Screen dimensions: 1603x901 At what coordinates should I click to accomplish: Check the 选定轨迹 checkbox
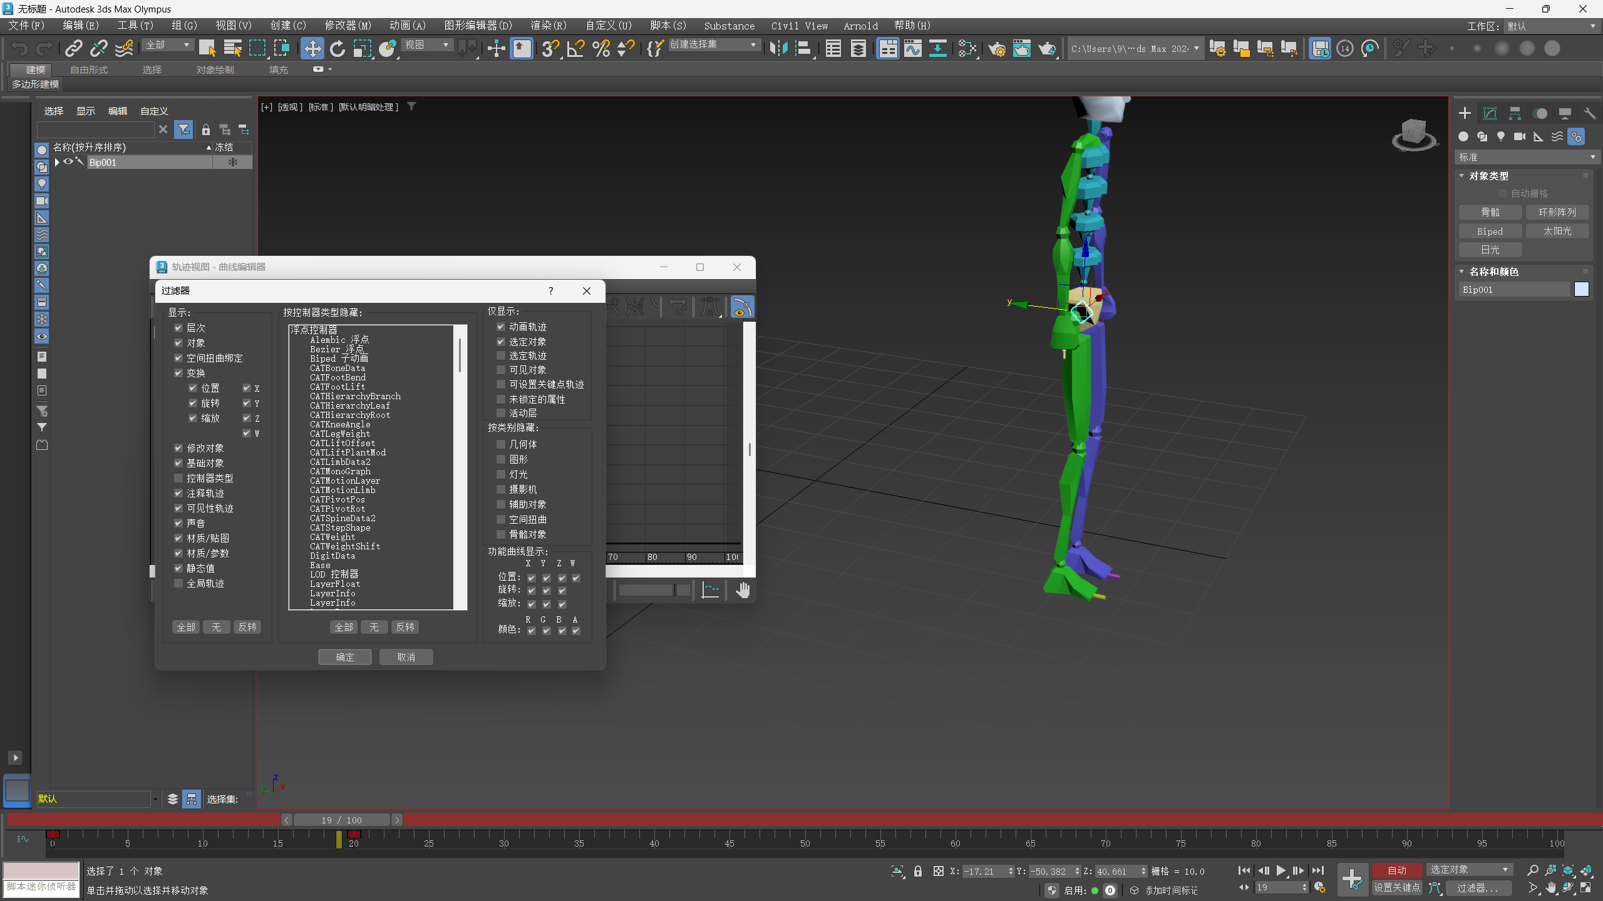pos(501,355)
